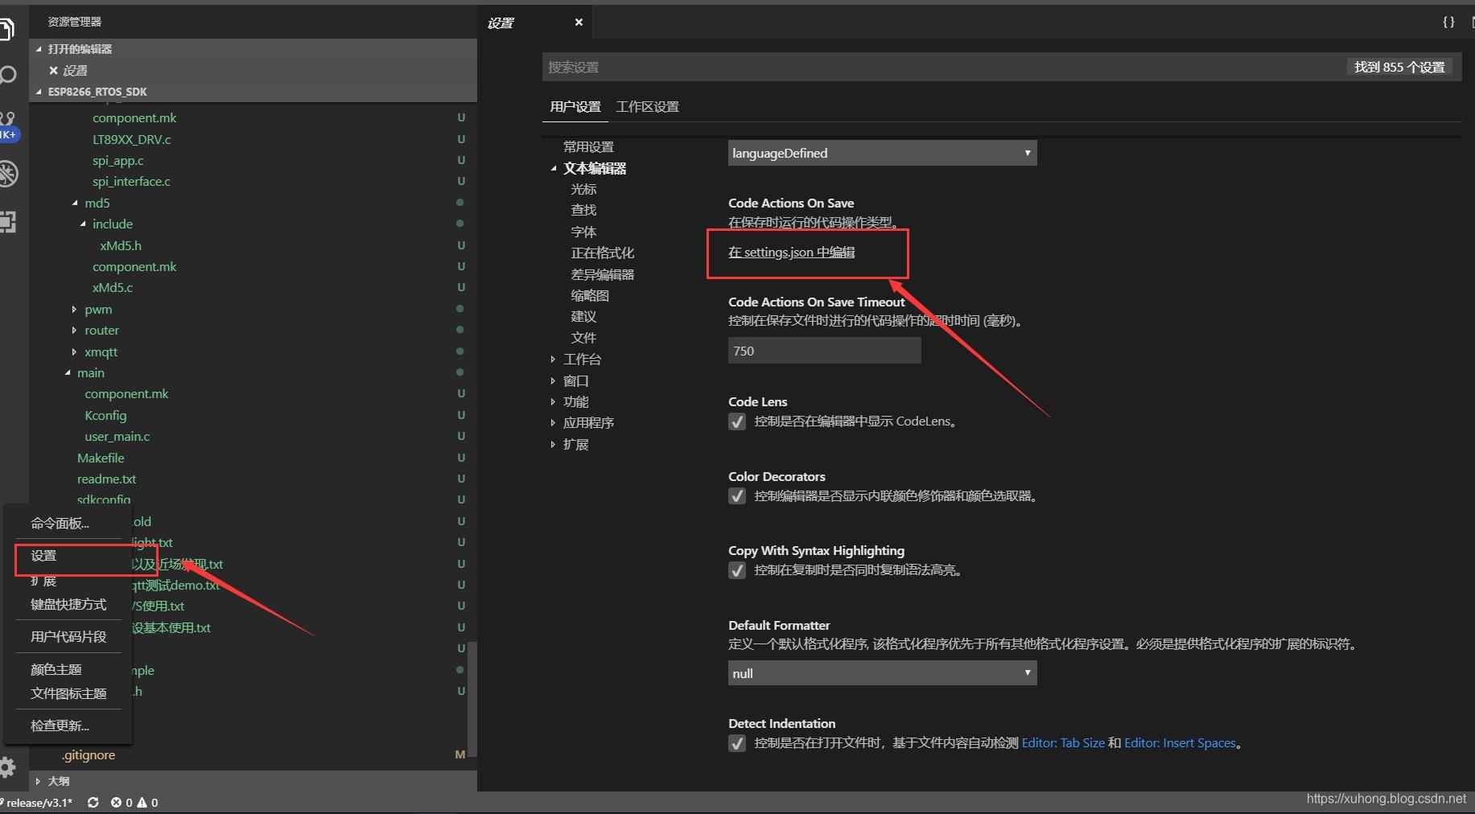Viewport: 1475px width, 814px height.
Task: Open the .gitignore file
Action: click(89, 755)
